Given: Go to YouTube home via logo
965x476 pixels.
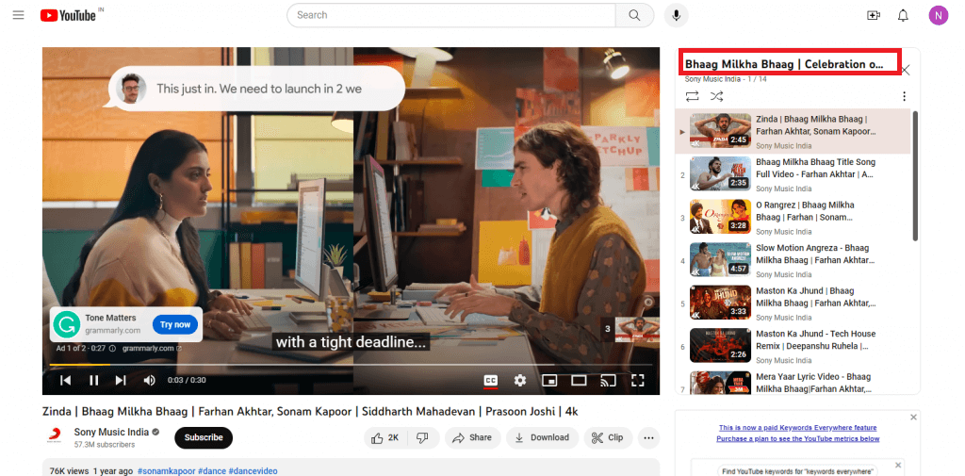Looking at the screenshot, I should (x=68, y=15).
